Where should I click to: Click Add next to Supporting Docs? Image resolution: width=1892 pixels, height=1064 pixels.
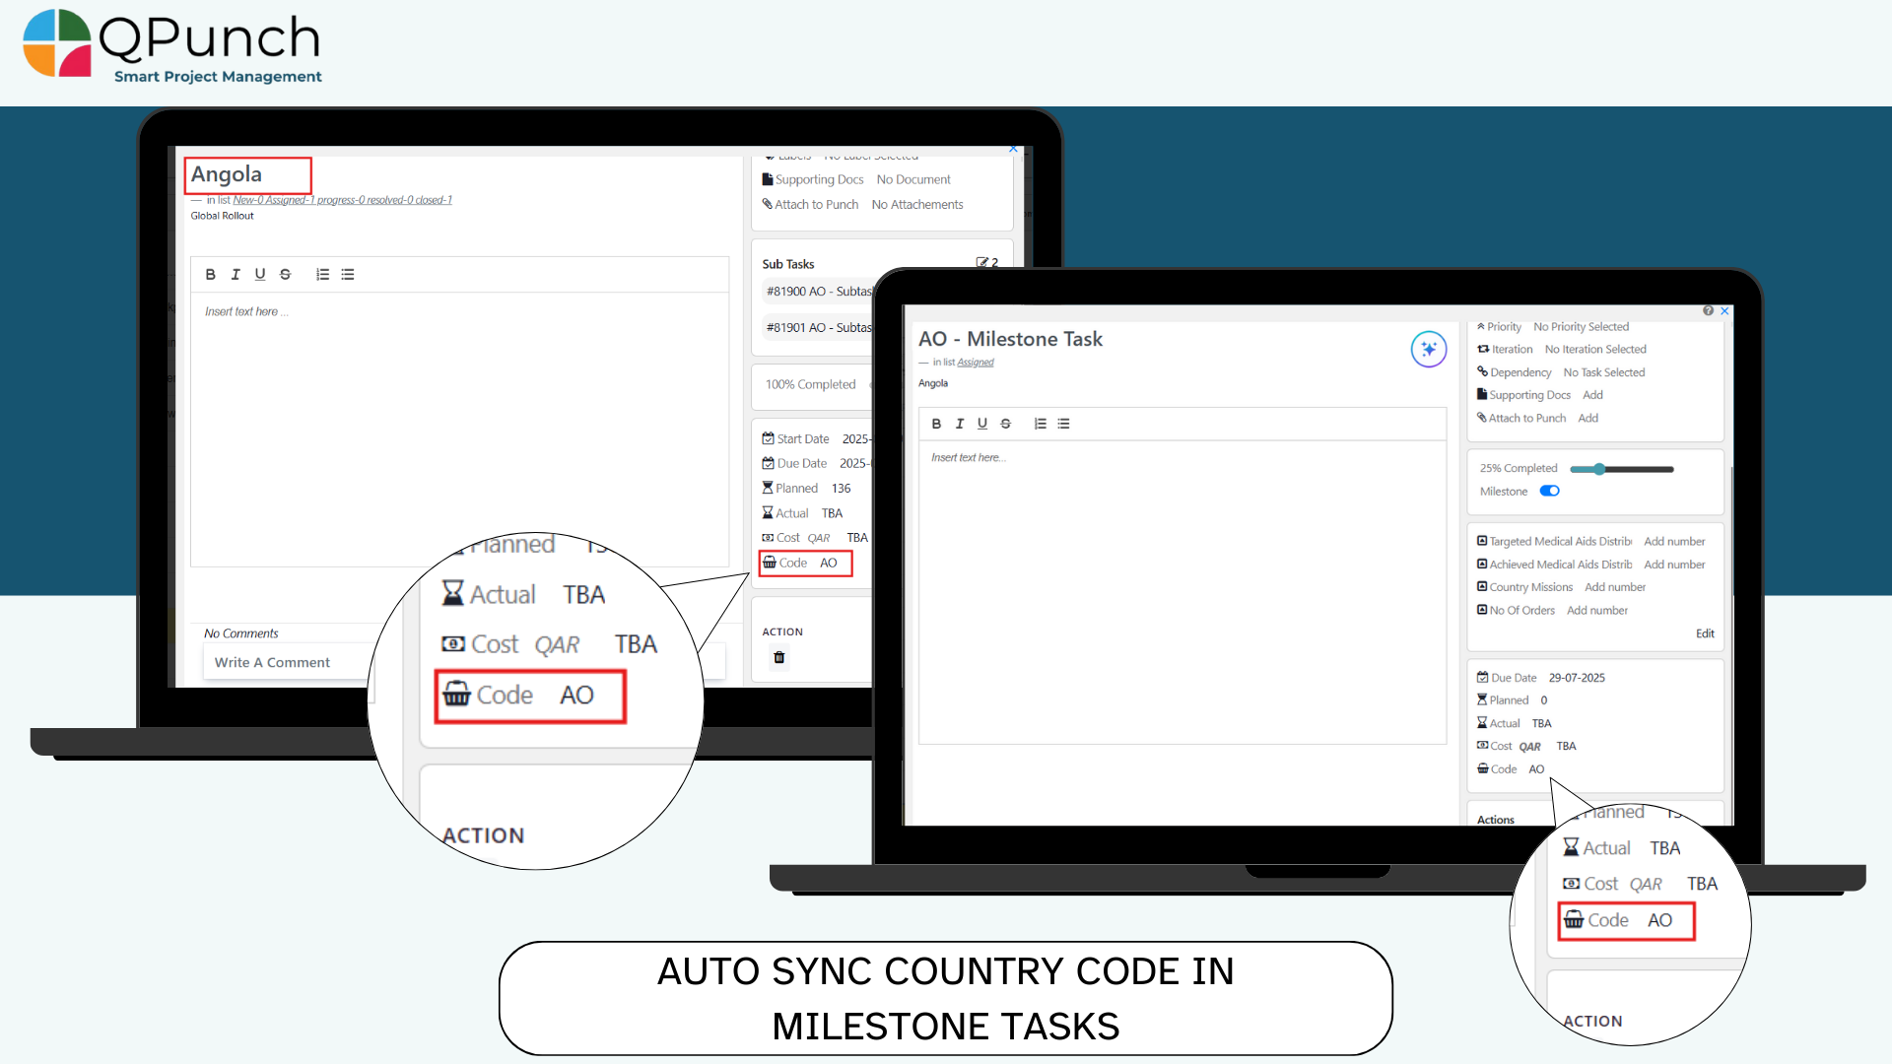tap(1592, 395)
